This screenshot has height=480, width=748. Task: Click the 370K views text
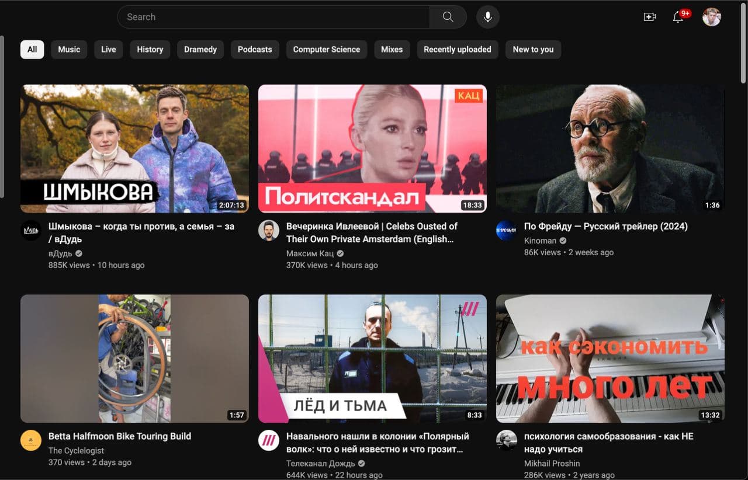click(x=307, y=265)
